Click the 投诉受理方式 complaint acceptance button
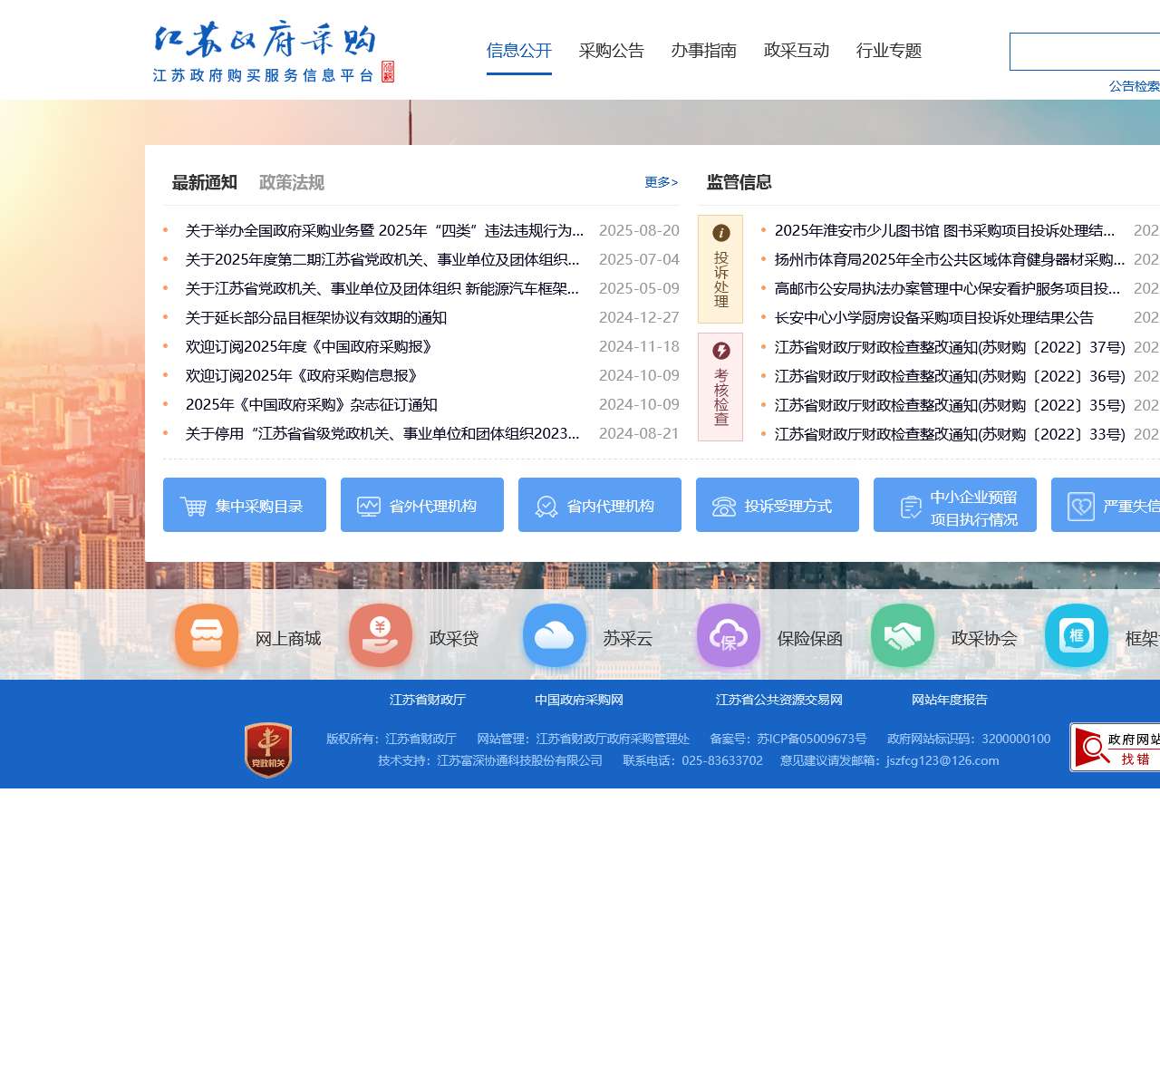 coord(777,505)
